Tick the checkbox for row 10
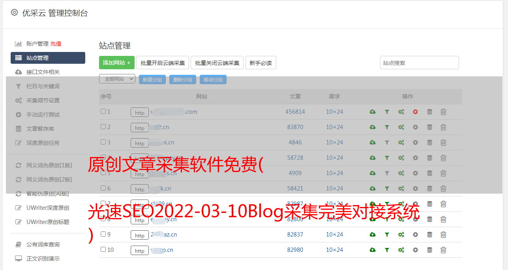508x270 pixels. tap(103, 250)
